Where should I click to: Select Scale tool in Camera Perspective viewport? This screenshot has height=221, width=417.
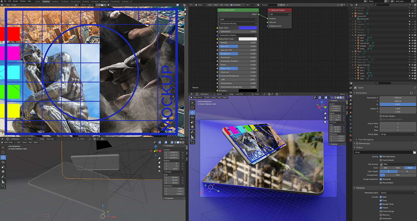click(193, 122)
